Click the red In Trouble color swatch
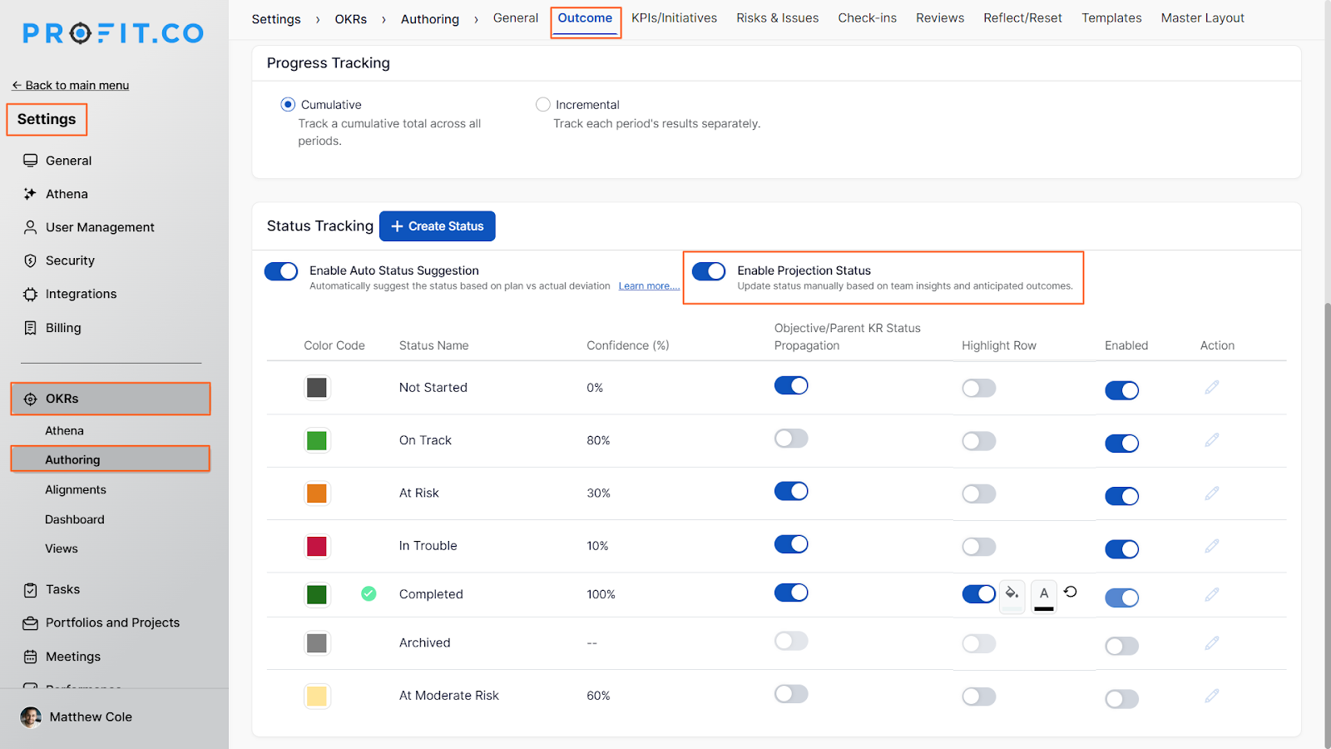The height and width of the screenshot is (749, 1331). (317, 546)
